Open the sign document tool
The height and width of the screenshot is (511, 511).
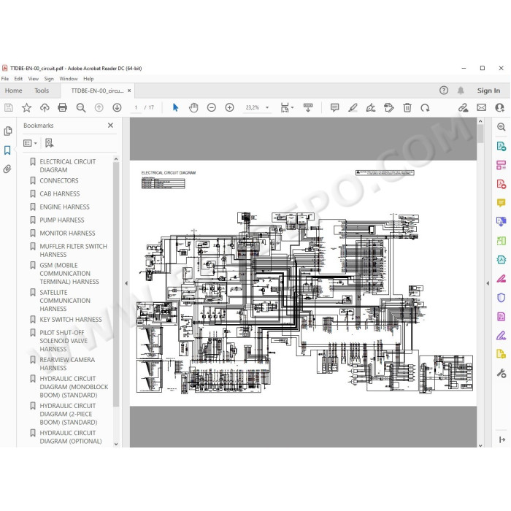[371, 107]
